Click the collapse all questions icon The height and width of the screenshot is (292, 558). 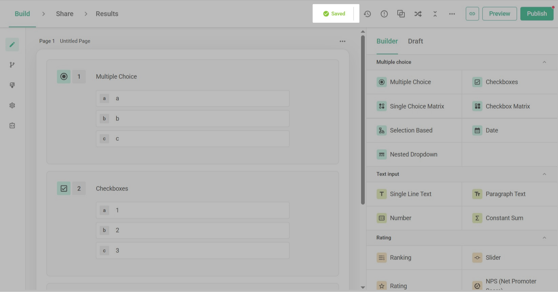point(435,14)
